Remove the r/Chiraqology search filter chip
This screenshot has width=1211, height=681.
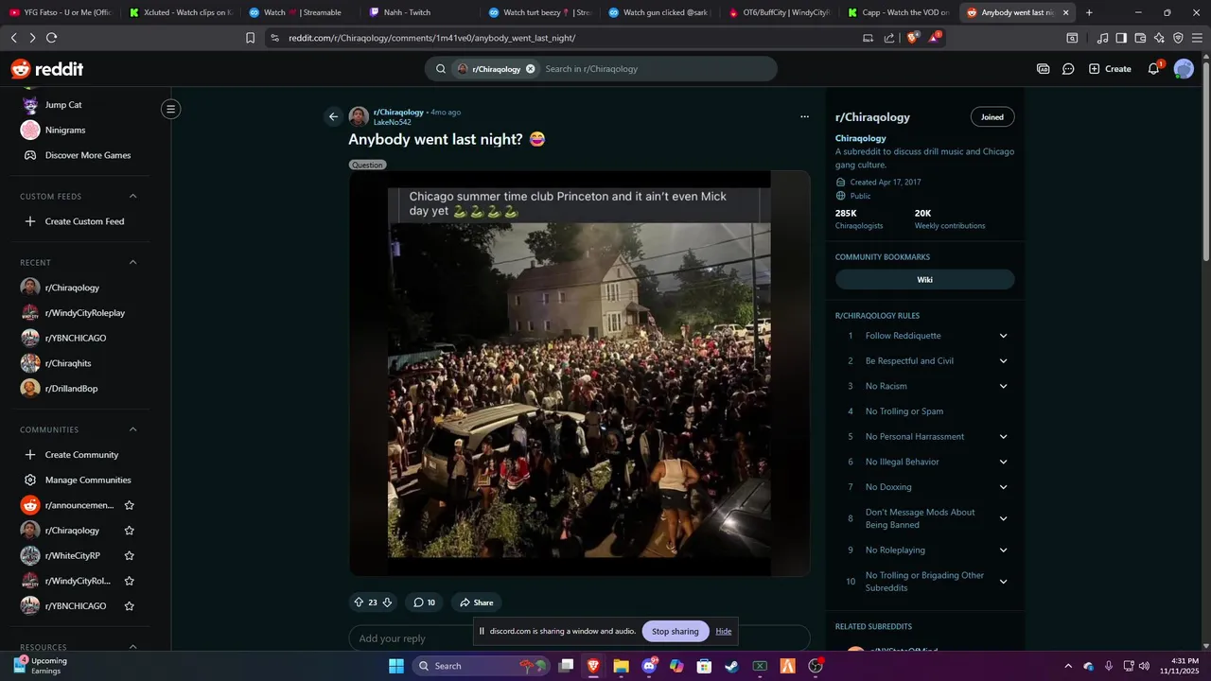click(531, 69)
